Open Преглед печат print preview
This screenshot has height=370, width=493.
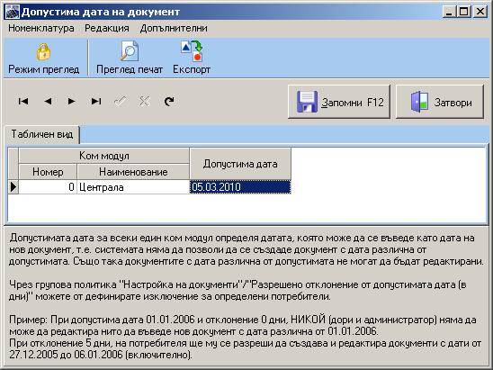pyautogui.click(x=130, y=51)
